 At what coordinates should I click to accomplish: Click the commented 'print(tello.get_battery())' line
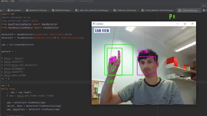pos(19,65)
